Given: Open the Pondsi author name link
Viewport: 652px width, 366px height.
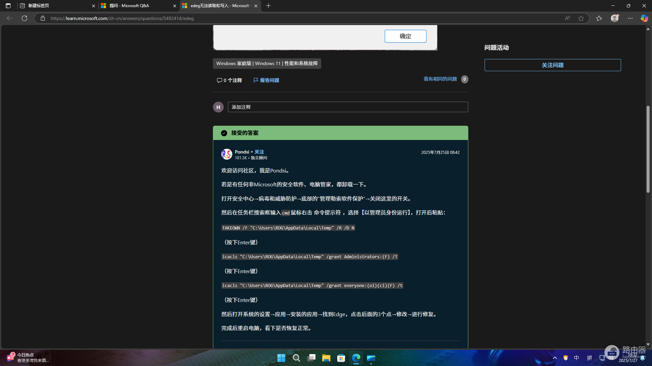Looking at the screenshot, I should 242,152.
